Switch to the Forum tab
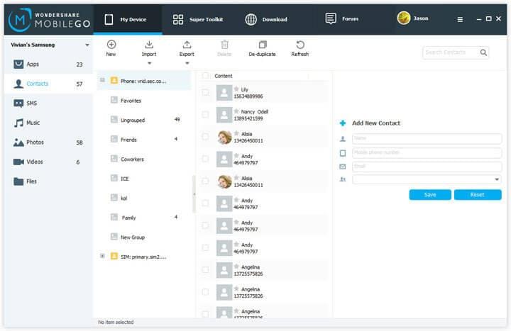Image resolution: width=511 pixels, height=331 pixels. tap(342, 19)
